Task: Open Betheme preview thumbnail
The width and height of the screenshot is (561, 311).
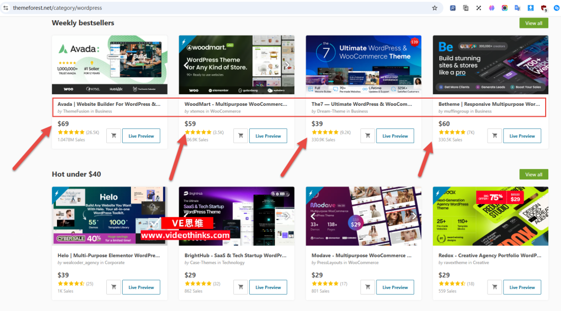Action: [490, 65]
